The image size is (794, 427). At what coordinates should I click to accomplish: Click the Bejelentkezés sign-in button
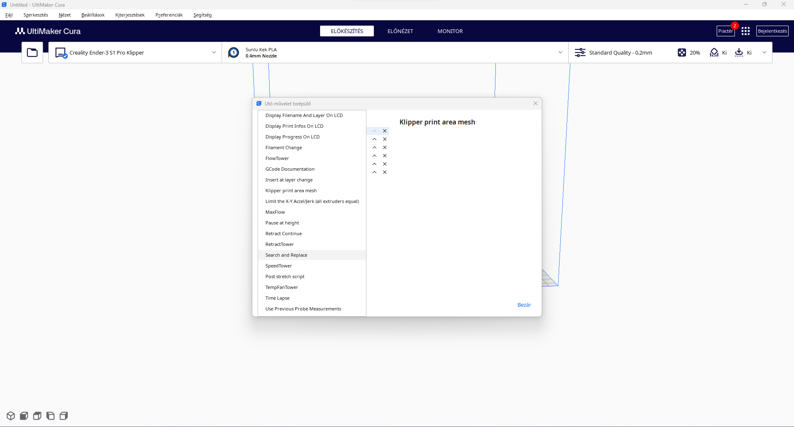[x=772, y=31]
